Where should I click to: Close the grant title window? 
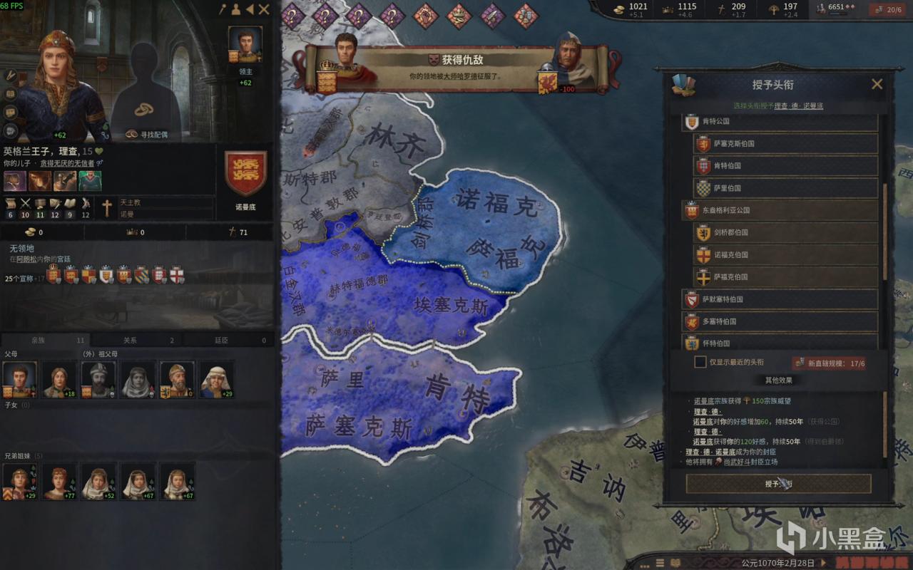(877, 84)
